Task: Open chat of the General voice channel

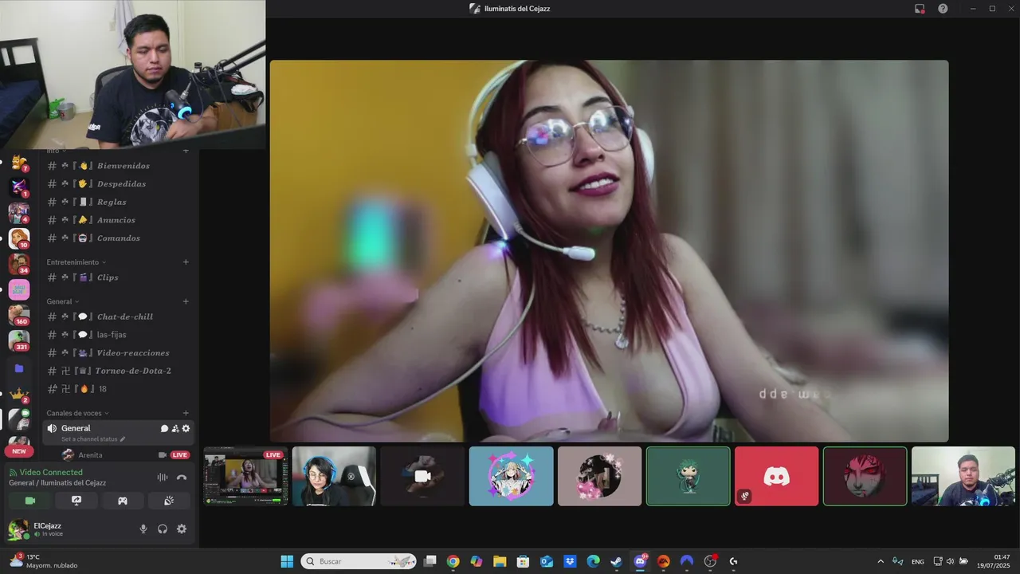Action: [164, 428]
